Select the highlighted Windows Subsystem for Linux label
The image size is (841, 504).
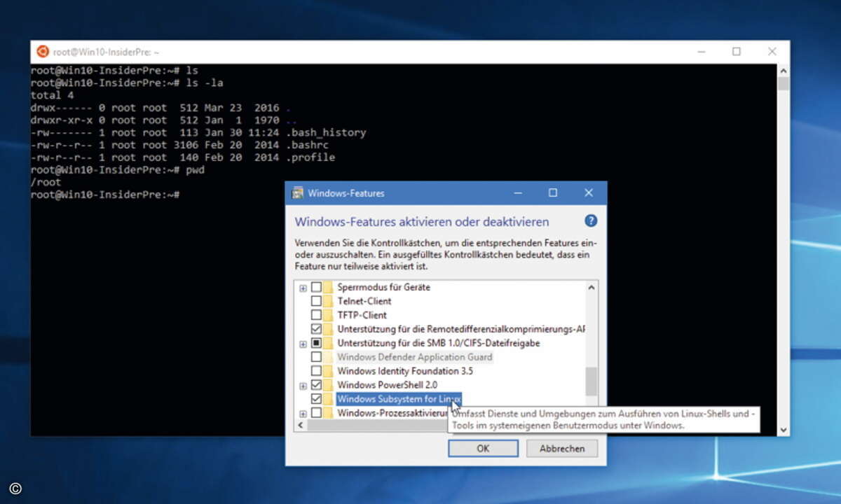click(399, 399)
